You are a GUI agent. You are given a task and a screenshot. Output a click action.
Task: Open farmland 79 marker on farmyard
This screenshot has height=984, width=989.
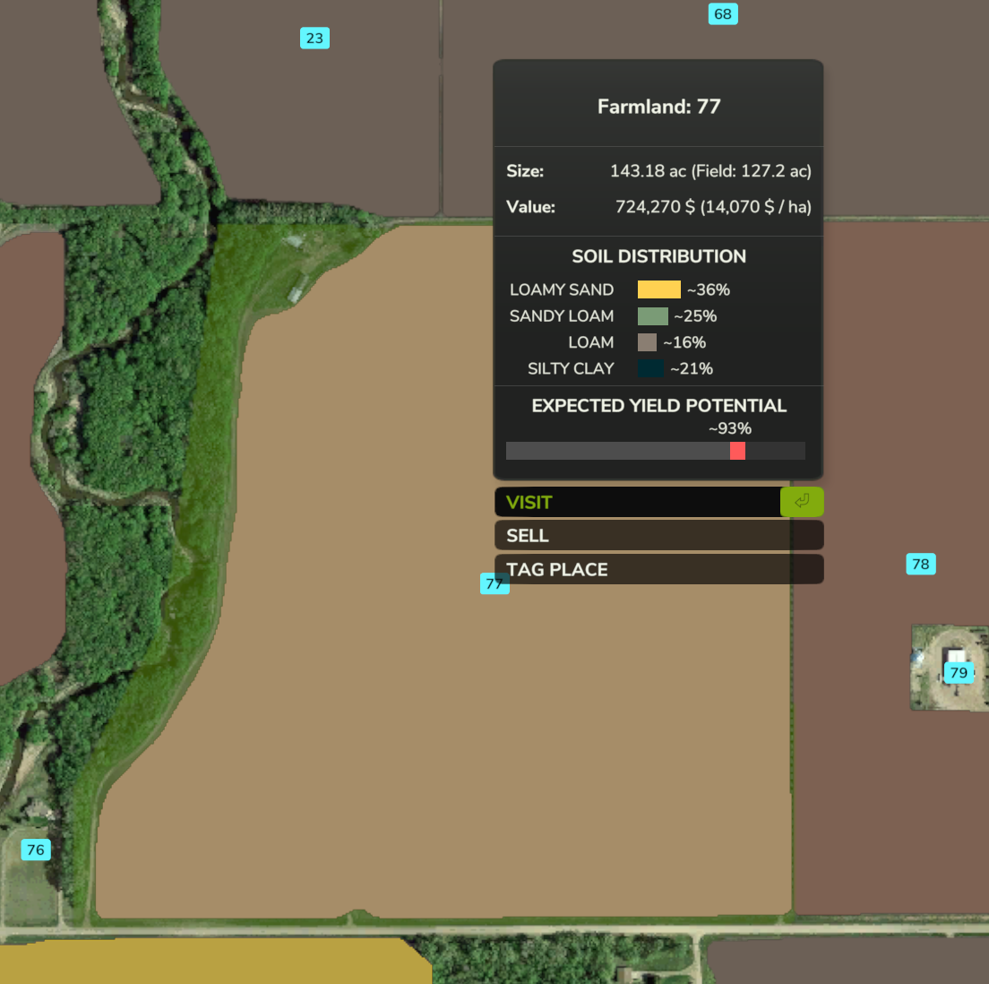click(959, 672)
